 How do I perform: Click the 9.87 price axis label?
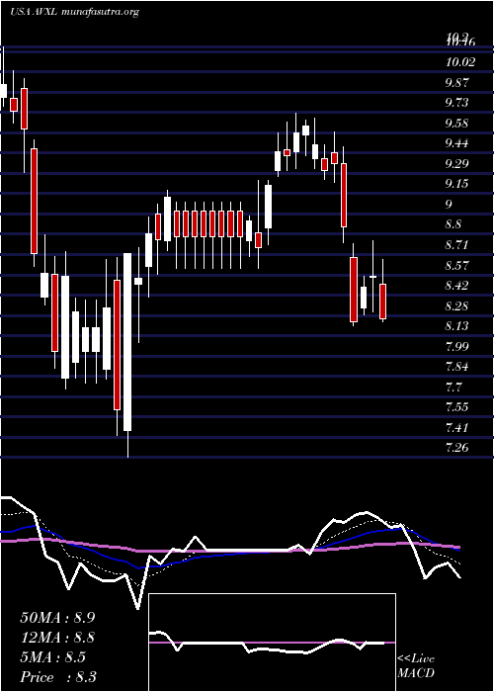point(456,82)
